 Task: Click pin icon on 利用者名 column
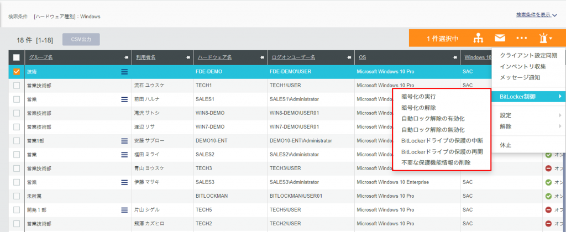click(x=188, y=57)
